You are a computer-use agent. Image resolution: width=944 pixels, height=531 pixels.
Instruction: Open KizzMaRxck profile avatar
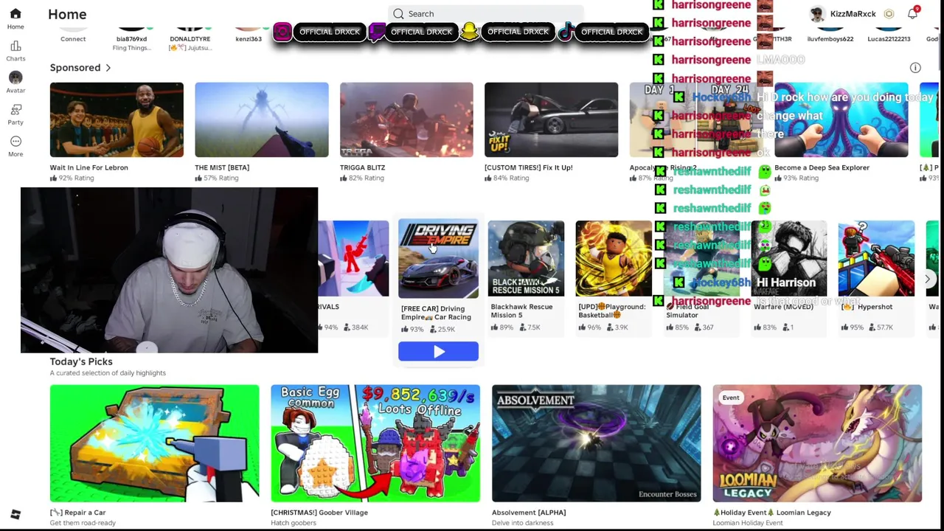816,14
